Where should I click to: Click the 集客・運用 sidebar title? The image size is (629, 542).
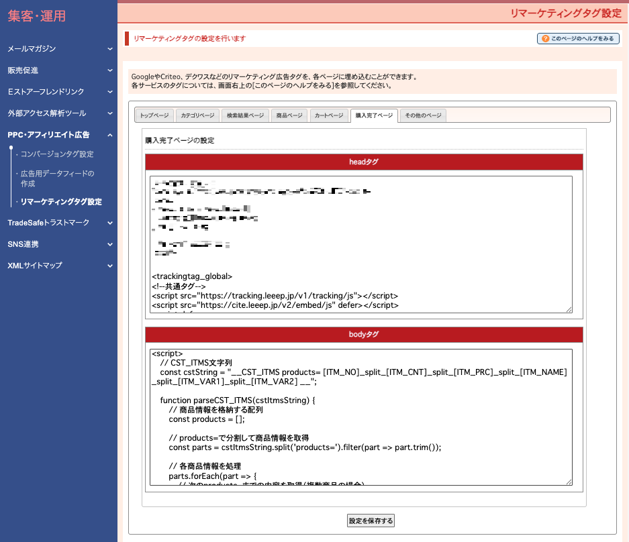point(36,16)
